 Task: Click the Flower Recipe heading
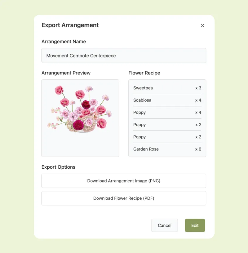[144, 73]
